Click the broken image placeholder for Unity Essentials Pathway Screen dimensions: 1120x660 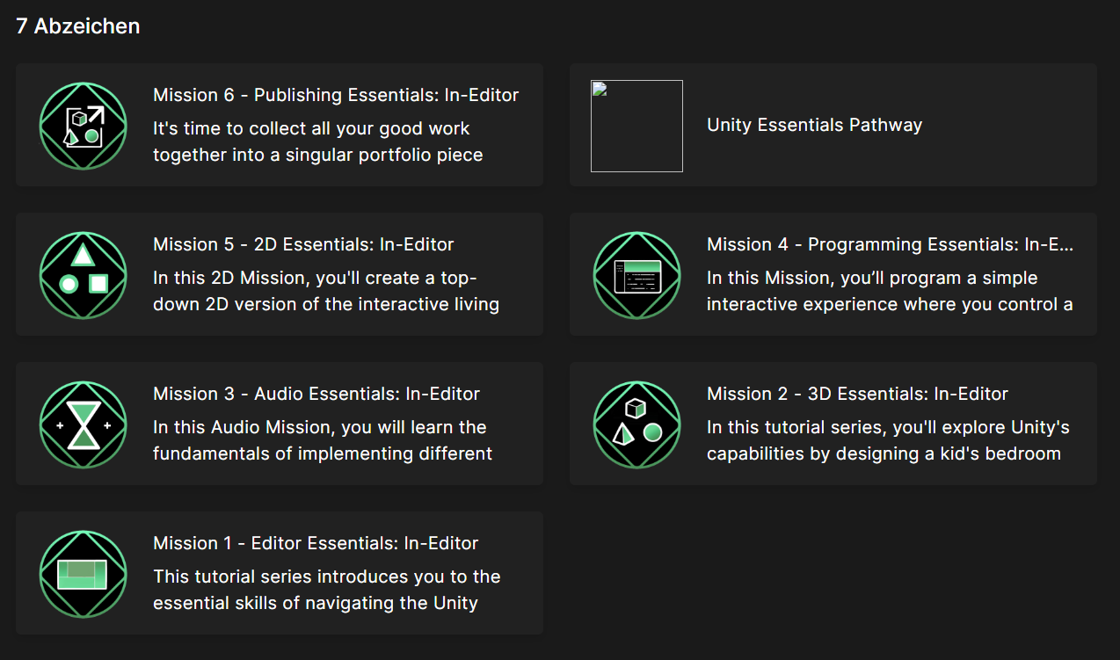(636, 125)
